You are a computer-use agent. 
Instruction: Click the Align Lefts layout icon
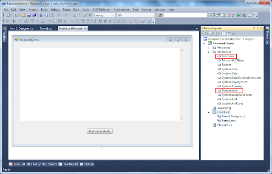14,21
